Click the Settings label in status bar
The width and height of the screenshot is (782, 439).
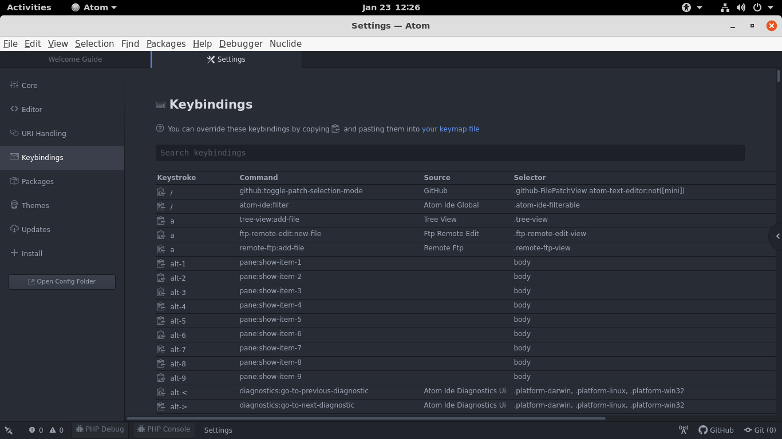(218, 430)
